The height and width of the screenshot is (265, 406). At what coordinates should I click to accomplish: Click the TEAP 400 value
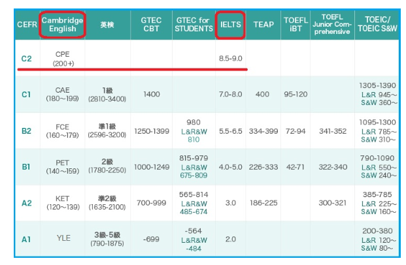click(x=263, y=95)
